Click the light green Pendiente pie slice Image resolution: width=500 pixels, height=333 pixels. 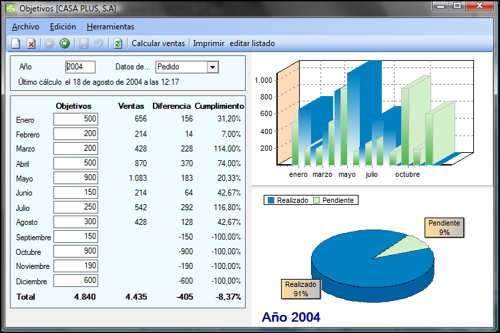(x=407, y=246)
